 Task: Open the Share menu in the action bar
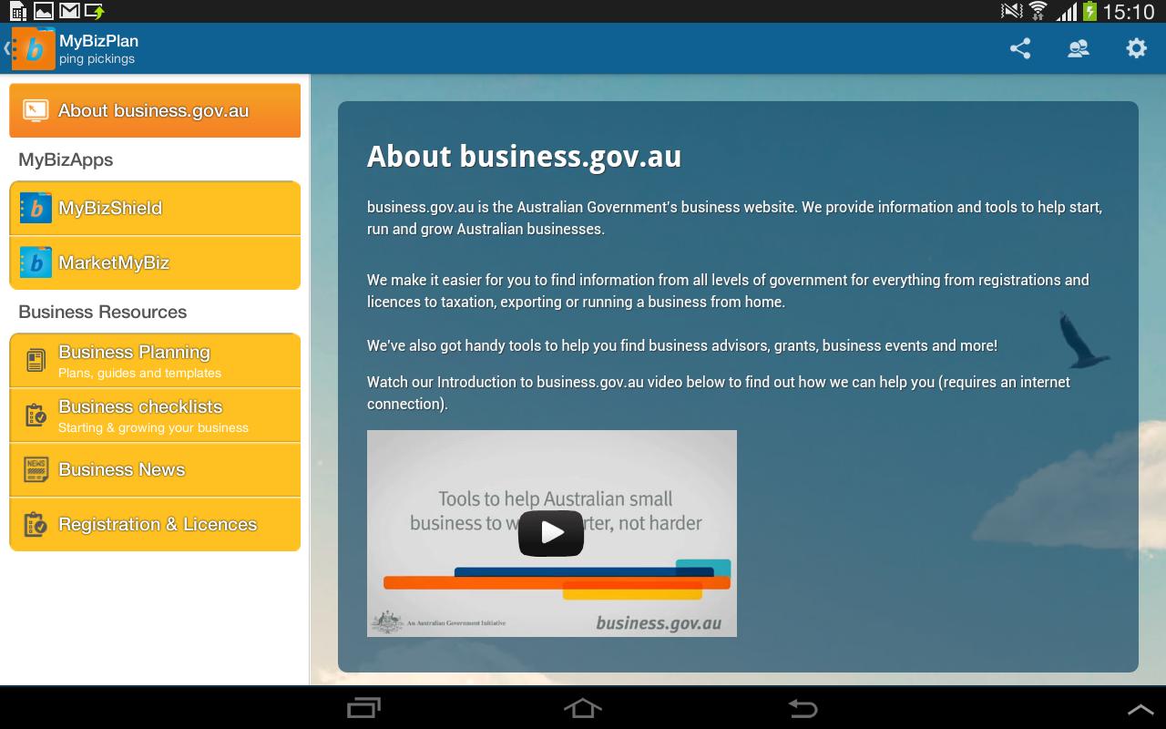[x=1019, y=48]
